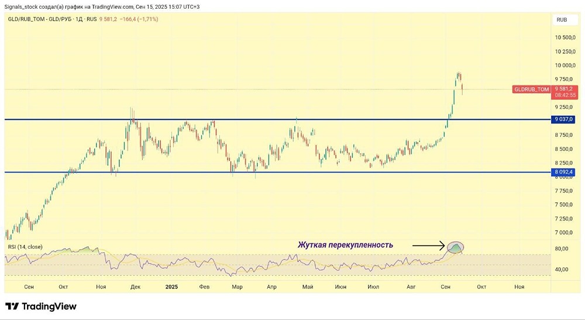The image size is (585, 320).
Task: Select the 9 037,0 horizontal level label
Action: [x=563, y=119]
